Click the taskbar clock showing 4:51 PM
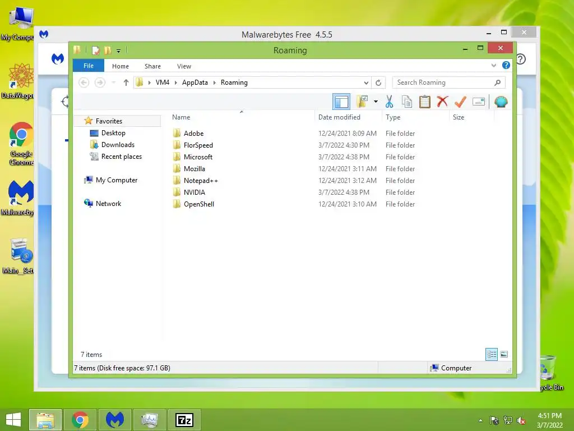 (549, 420)
